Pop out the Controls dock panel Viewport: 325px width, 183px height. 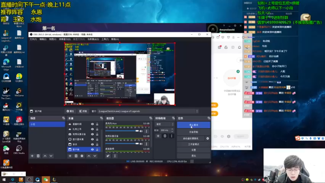point(209,118)
